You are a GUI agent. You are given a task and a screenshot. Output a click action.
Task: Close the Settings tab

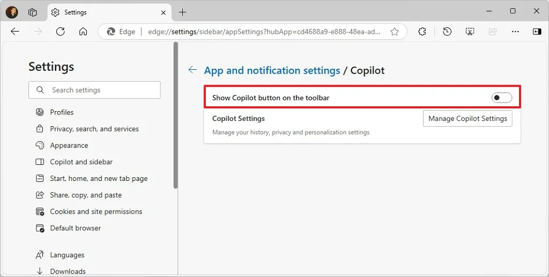(164, 13)
